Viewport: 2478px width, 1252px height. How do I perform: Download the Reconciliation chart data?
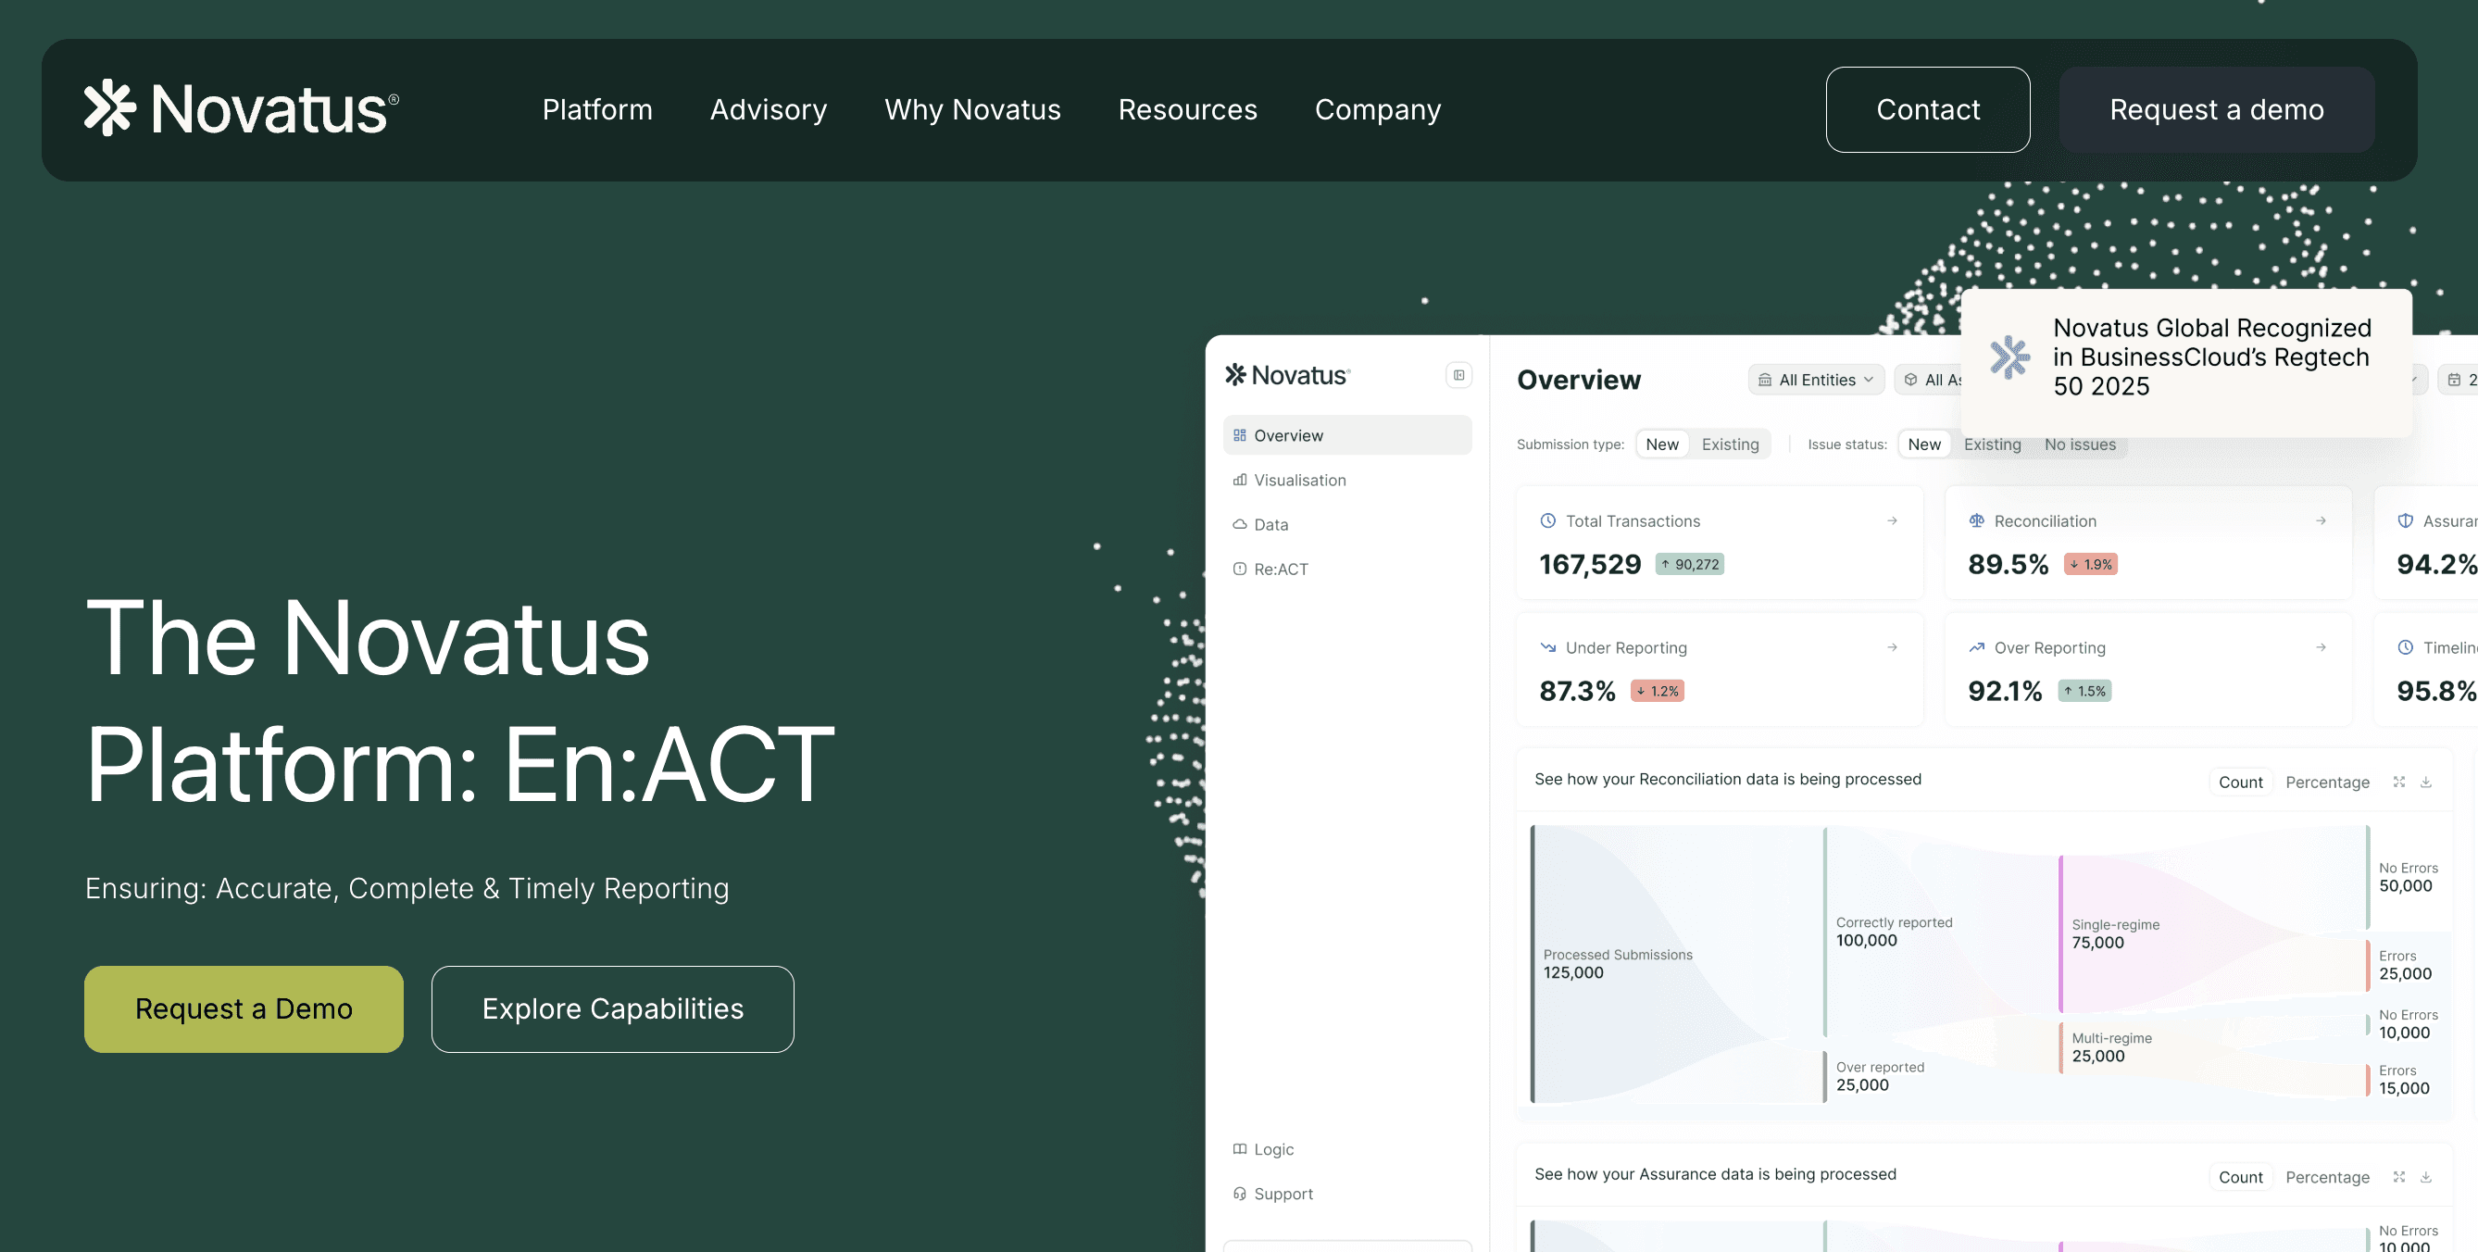pos(2426,782)
